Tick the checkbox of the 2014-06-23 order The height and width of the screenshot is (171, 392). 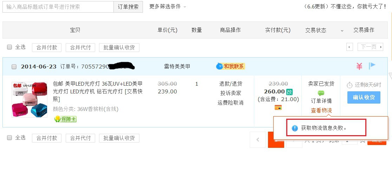tap(14, 67)
